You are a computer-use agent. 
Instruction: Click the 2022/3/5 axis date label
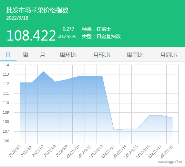coord(14,151)
